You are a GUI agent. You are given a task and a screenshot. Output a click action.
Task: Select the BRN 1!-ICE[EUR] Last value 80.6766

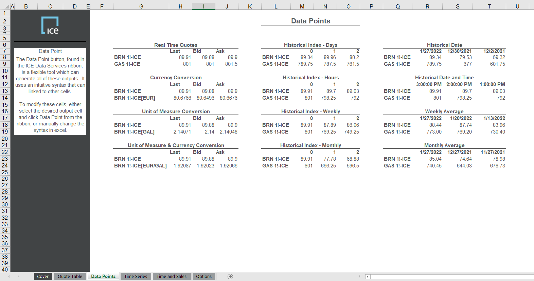pos(182,98)
